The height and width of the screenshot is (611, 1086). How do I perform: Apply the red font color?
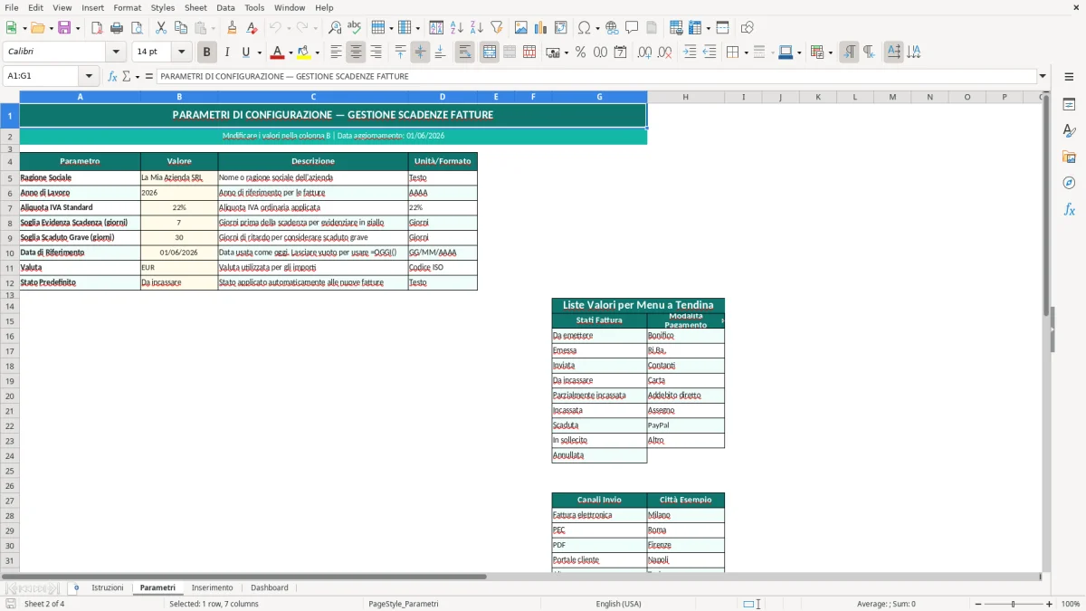click(x=278, y=53)
